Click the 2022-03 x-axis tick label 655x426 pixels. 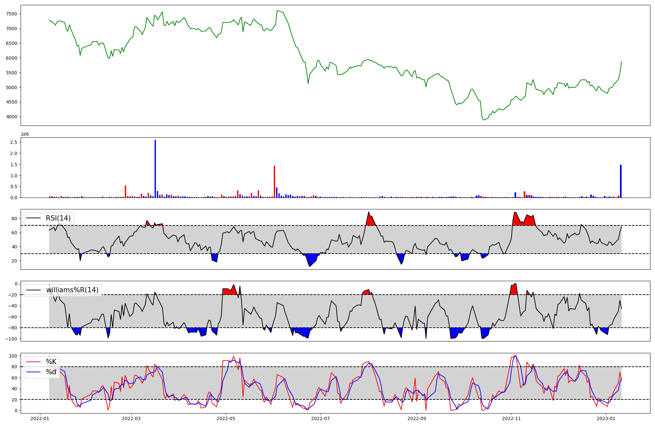point(131,418)
